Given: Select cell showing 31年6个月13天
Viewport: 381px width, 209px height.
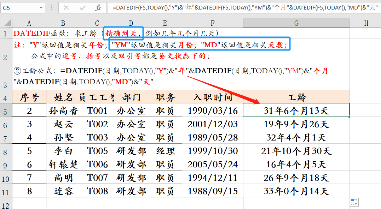Looking at the screenshot, I should [296, 110].
